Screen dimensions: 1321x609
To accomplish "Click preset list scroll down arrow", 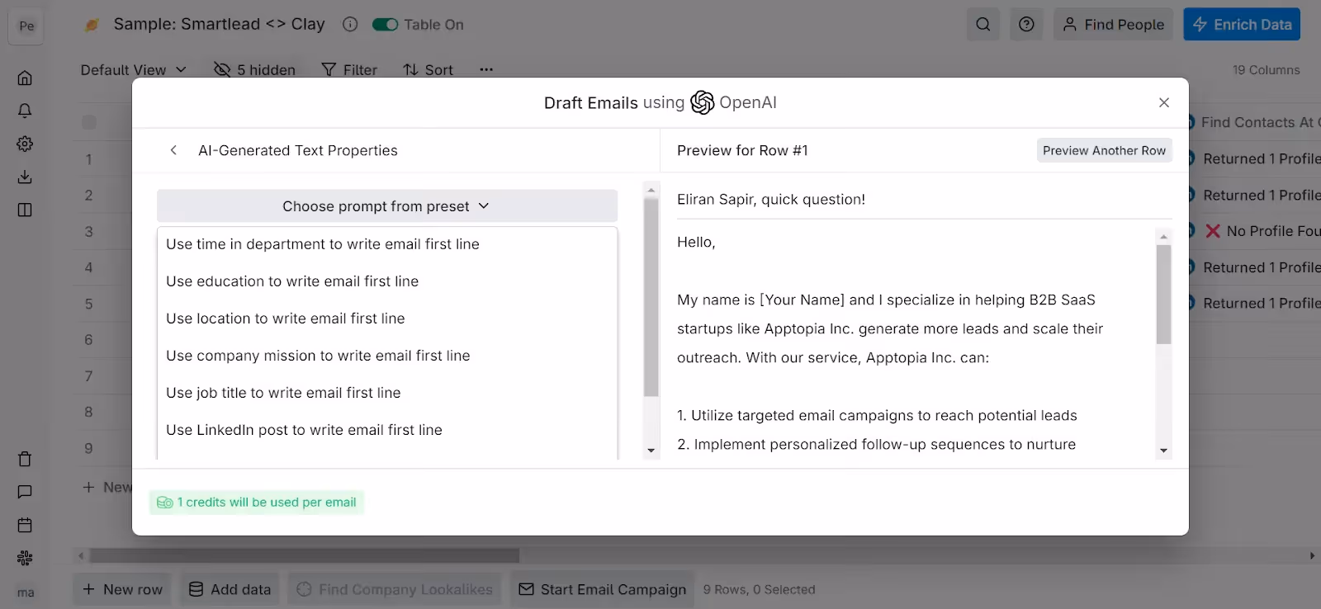I will [x=651, y=451].
